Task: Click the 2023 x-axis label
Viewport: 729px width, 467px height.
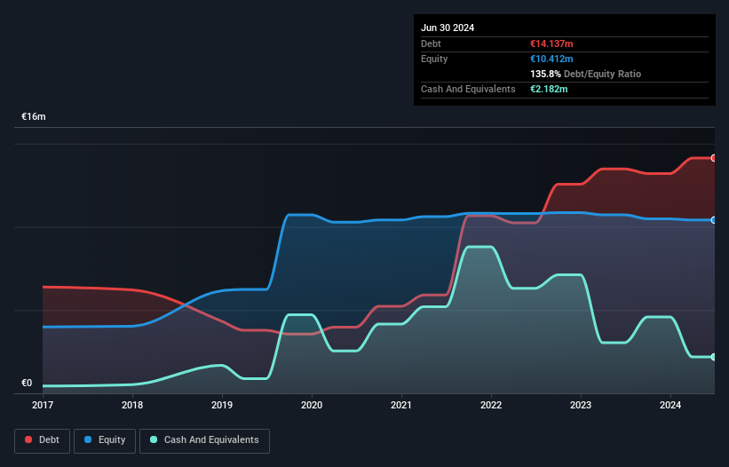Action: (581, 405)
